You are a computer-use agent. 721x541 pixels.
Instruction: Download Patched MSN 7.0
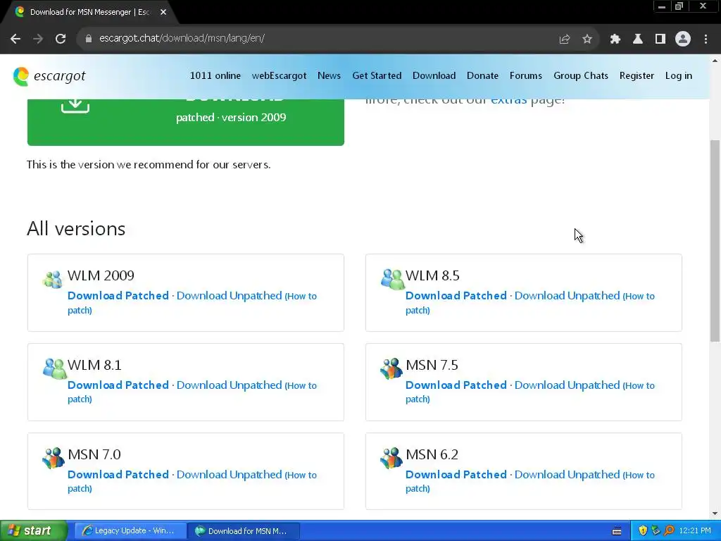coord(118,474)
